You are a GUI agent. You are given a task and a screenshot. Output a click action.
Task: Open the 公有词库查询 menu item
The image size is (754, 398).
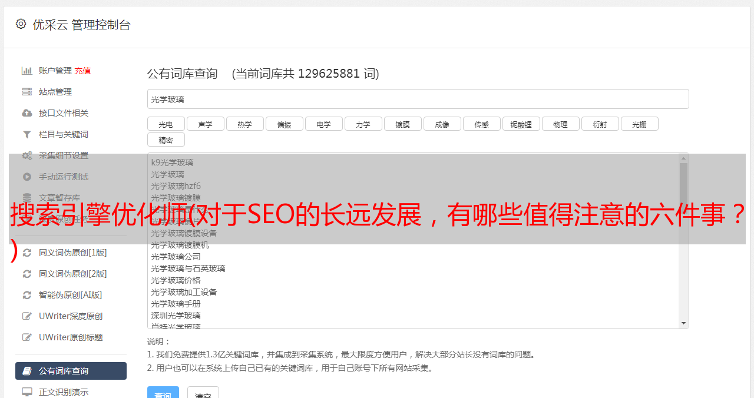click(71, 371)
